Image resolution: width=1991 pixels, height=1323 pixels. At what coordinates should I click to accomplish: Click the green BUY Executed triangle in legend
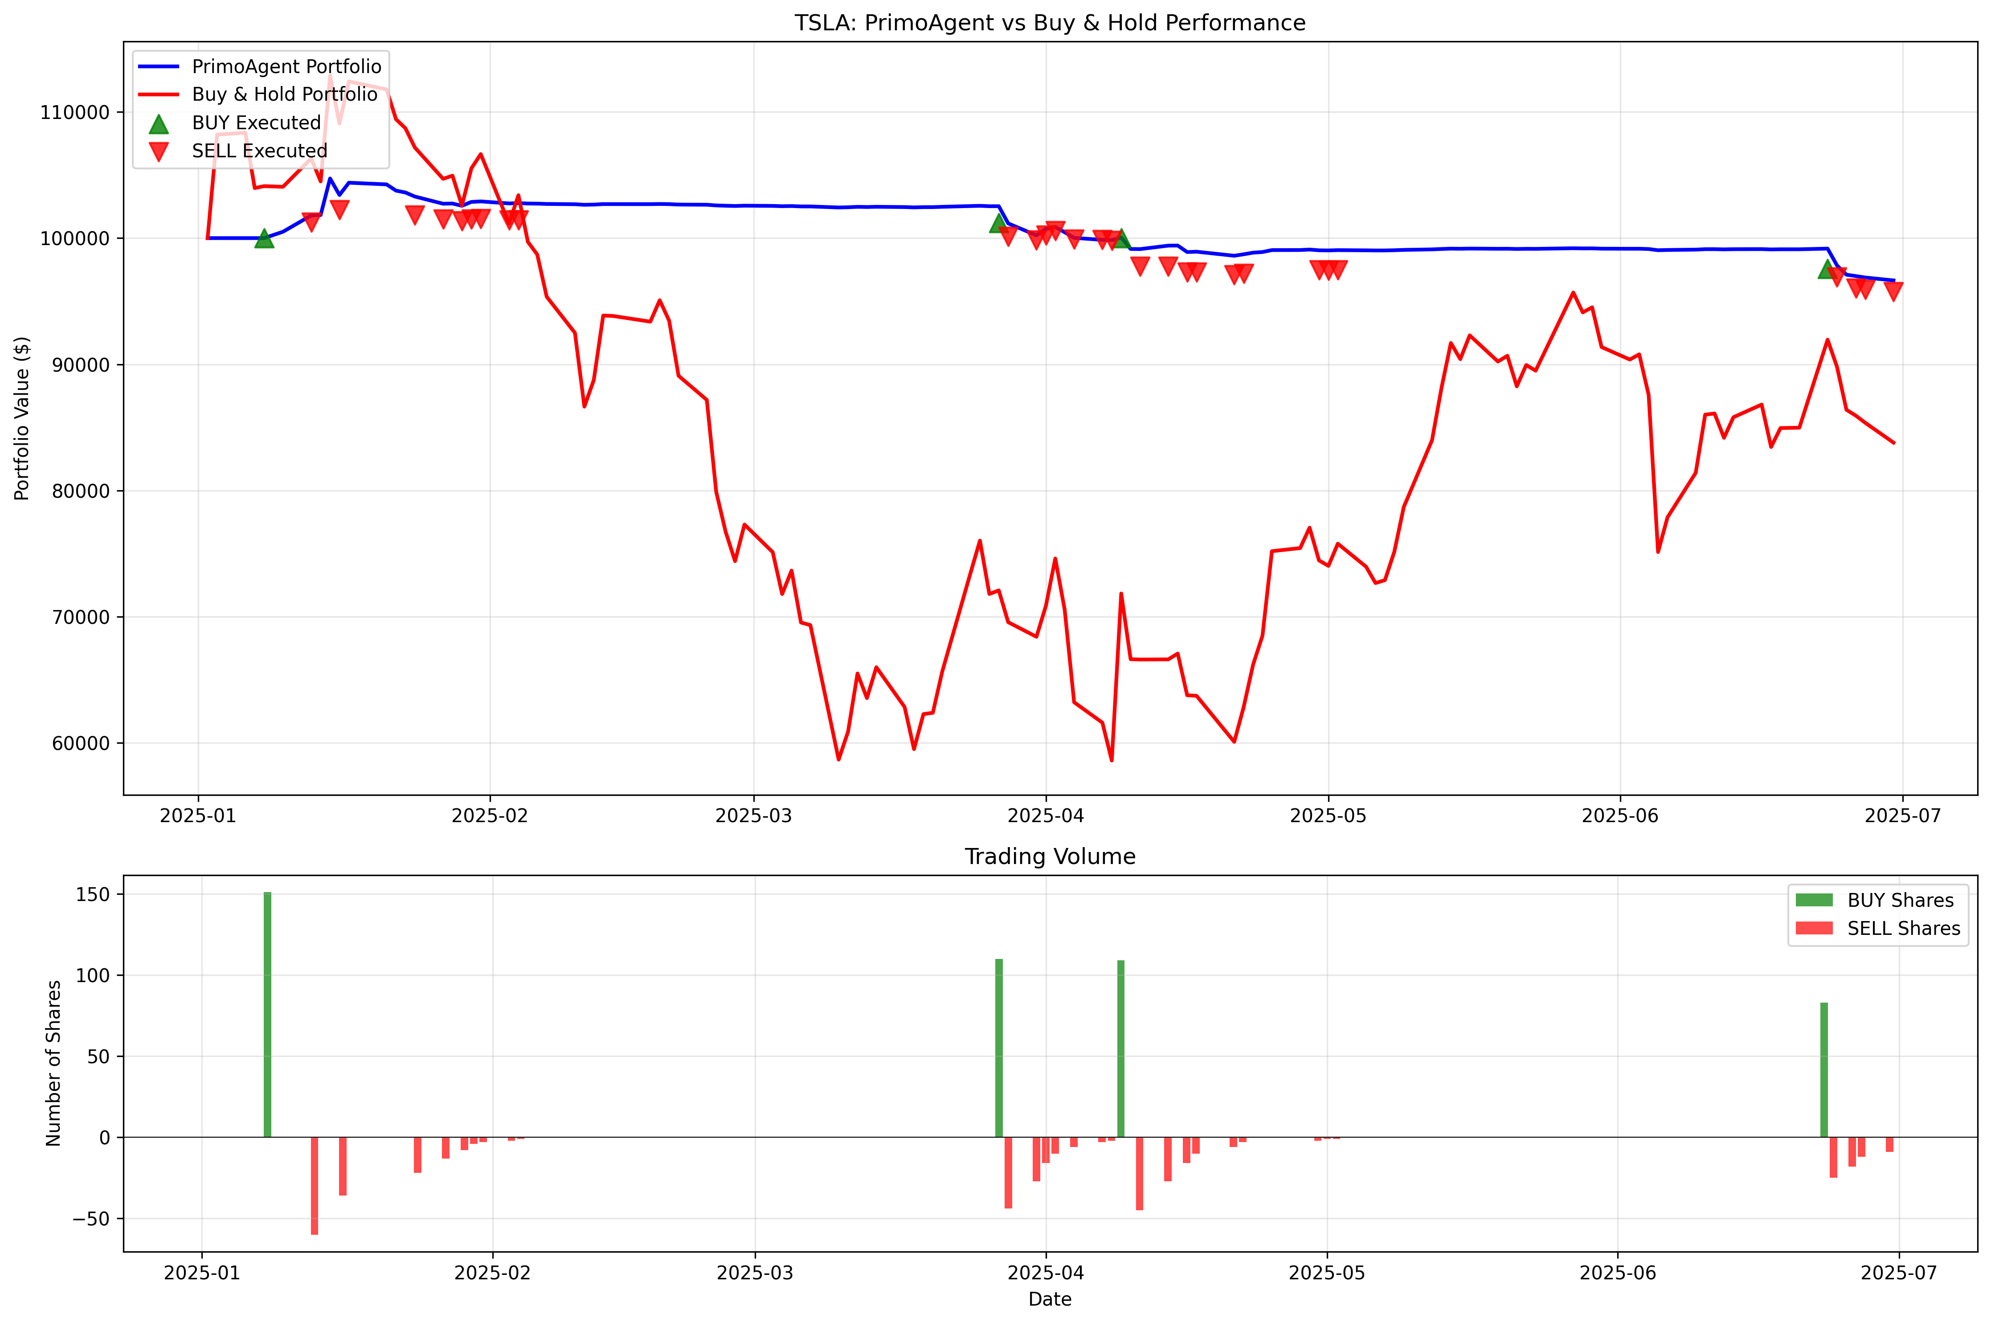click(x=159, y=124)
